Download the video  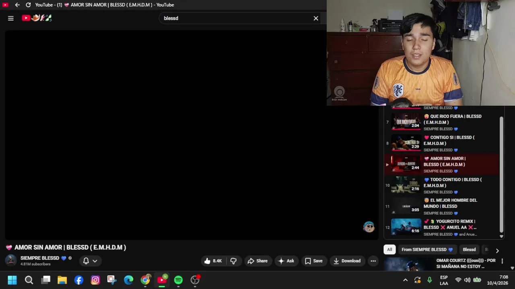click(347, 261)
